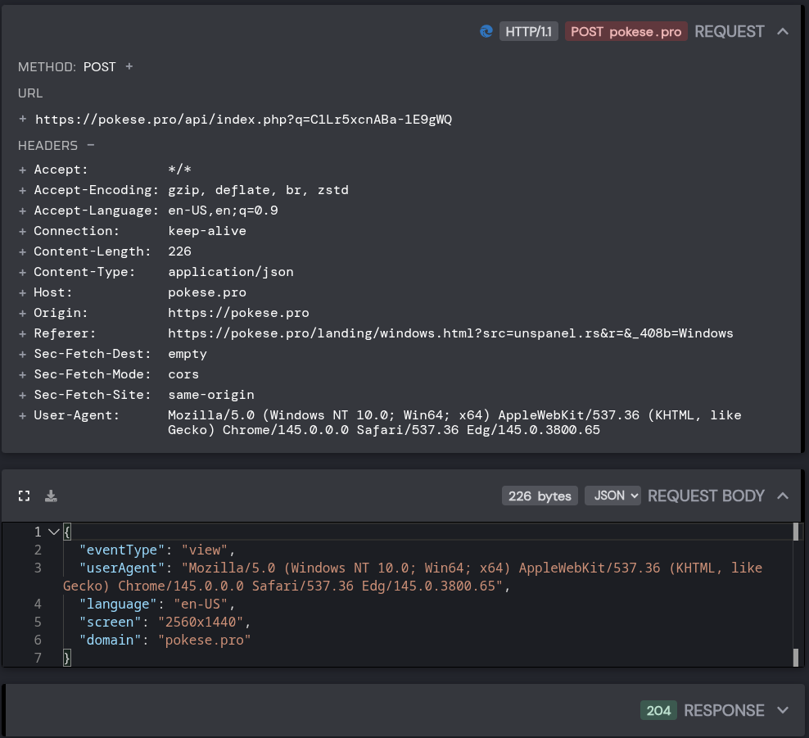Click plus icon next to METHOD POST
The width and height of the screenshot is (809, 738).
(129, 66)
